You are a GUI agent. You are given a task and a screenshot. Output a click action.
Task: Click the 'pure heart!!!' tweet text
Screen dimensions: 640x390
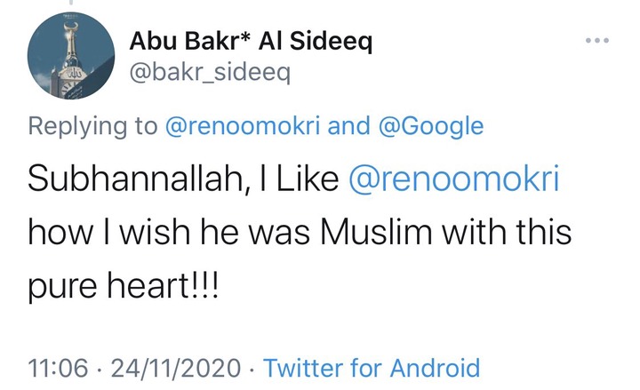click(124, 285)
